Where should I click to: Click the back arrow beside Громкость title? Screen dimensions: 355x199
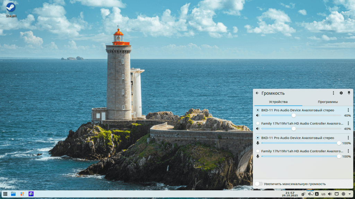pyautogui.click(x=257, y=93)
